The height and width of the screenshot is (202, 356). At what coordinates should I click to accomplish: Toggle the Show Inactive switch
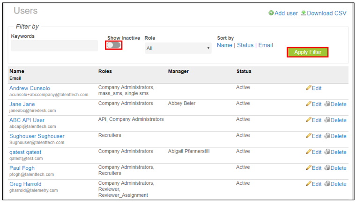(x=114, y=45)
